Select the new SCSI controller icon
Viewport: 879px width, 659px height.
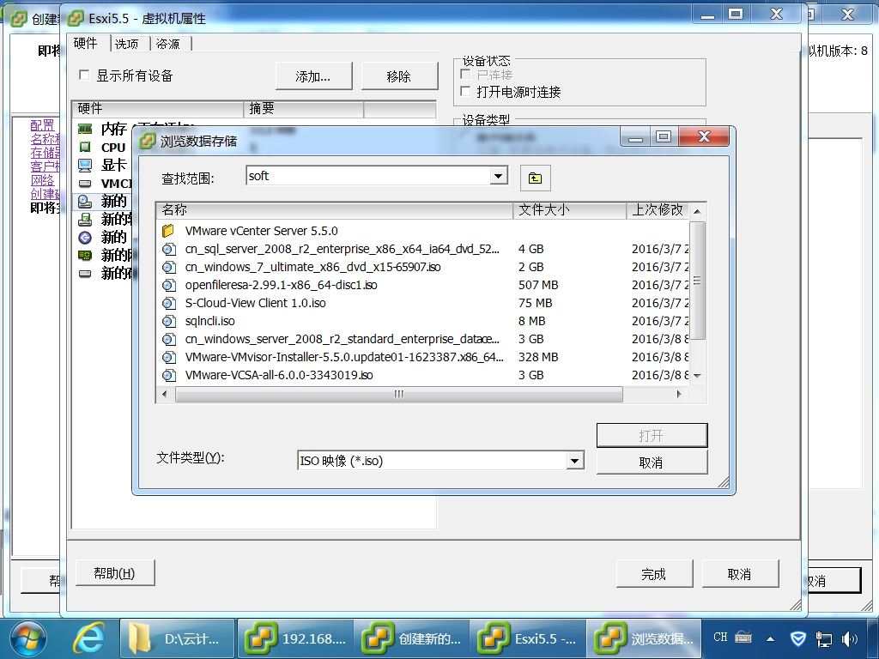pyautogui.click(x=85, y=238)
